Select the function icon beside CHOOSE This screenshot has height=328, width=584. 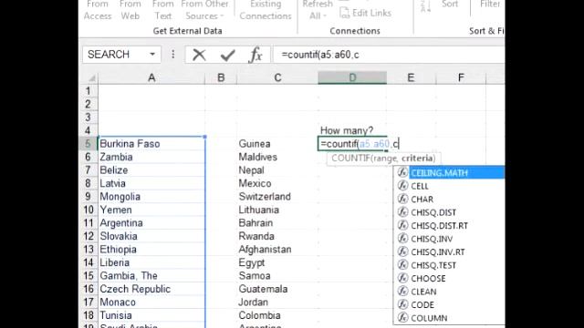click(x=402, y=278)
